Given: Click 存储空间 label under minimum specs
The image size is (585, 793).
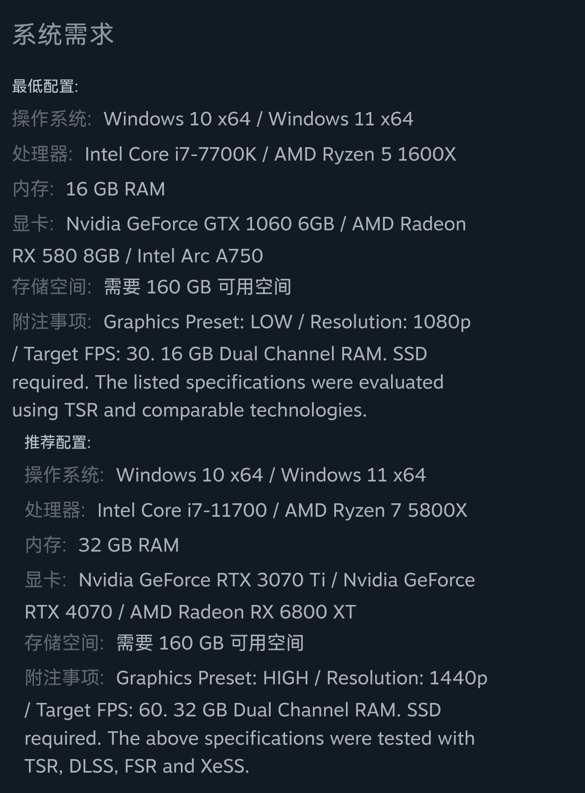Looking at the screenshot, I should tap(51, 287).
